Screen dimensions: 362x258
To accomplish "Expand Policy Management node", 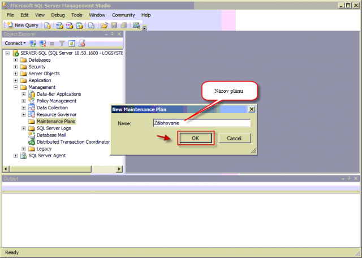I will coord(24,101).
